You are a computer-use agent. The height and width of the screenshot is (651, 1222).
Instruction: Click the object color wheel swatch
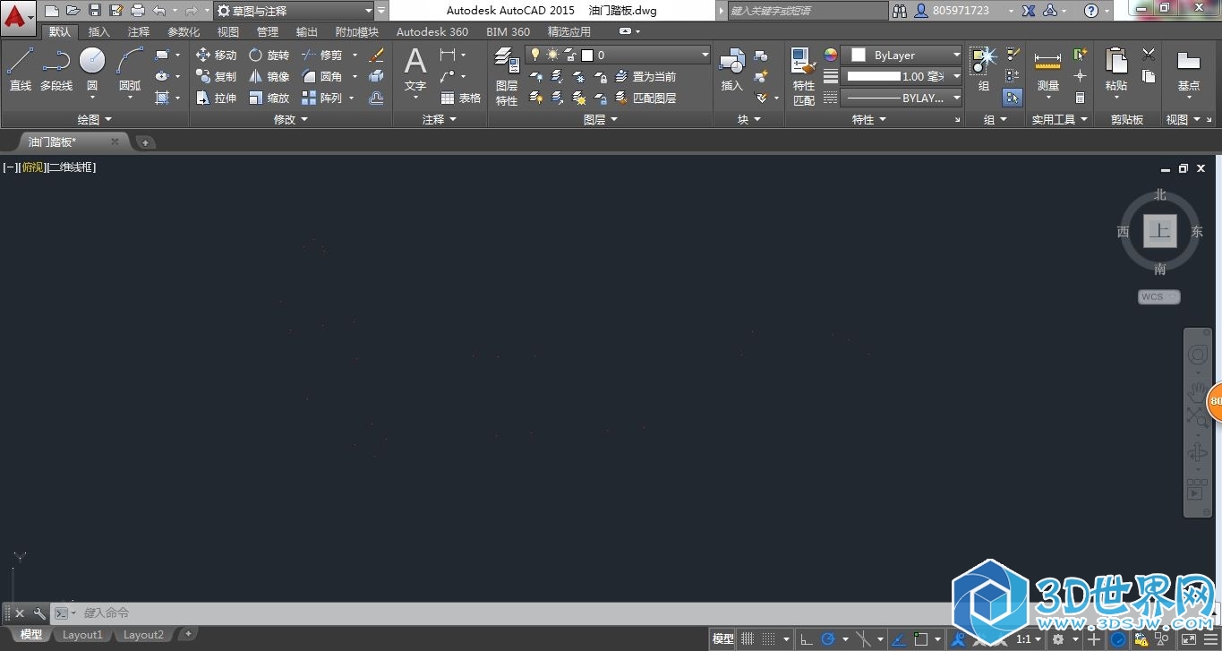click(x=830, y=55)
